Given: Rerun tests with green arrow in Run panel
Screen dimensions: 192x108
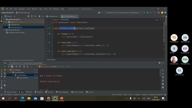Looking at the screenshot, I should (5, 67).
